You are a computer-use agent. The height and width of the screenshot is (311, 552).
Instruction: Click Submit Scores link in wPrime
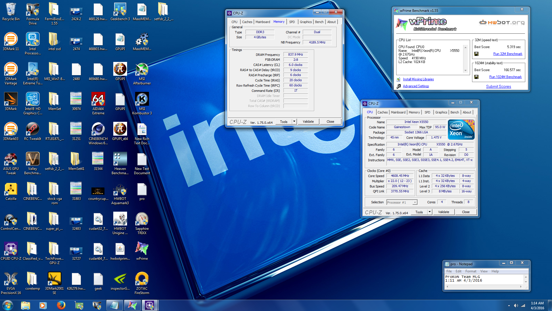click(499, 86)
